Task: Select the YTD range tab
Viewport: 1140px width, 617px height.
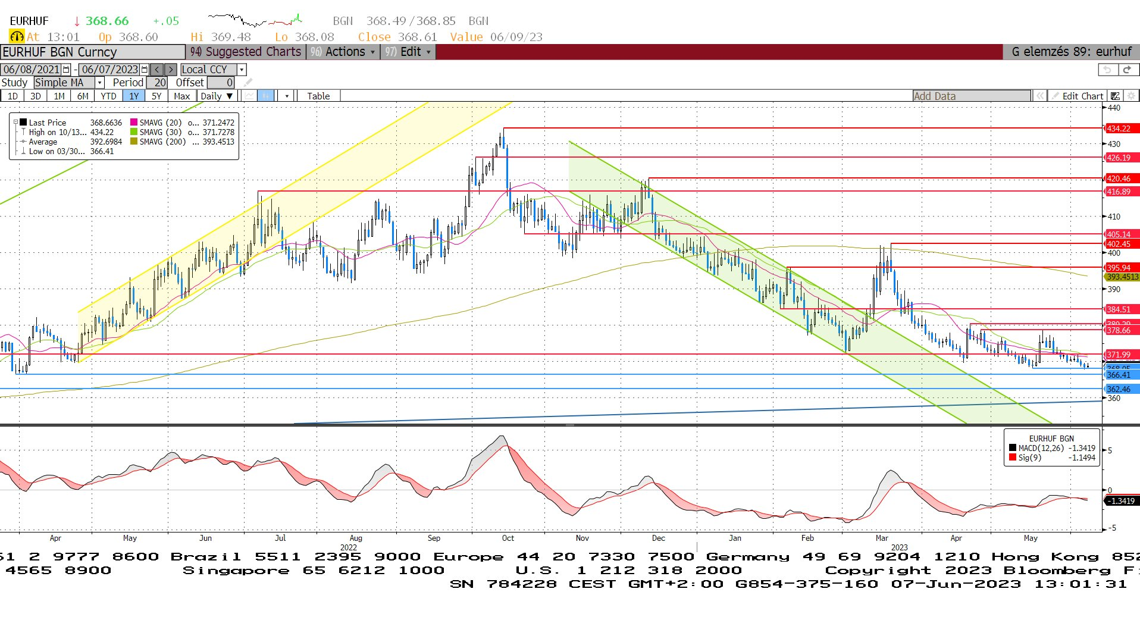Action: [108, 96]
